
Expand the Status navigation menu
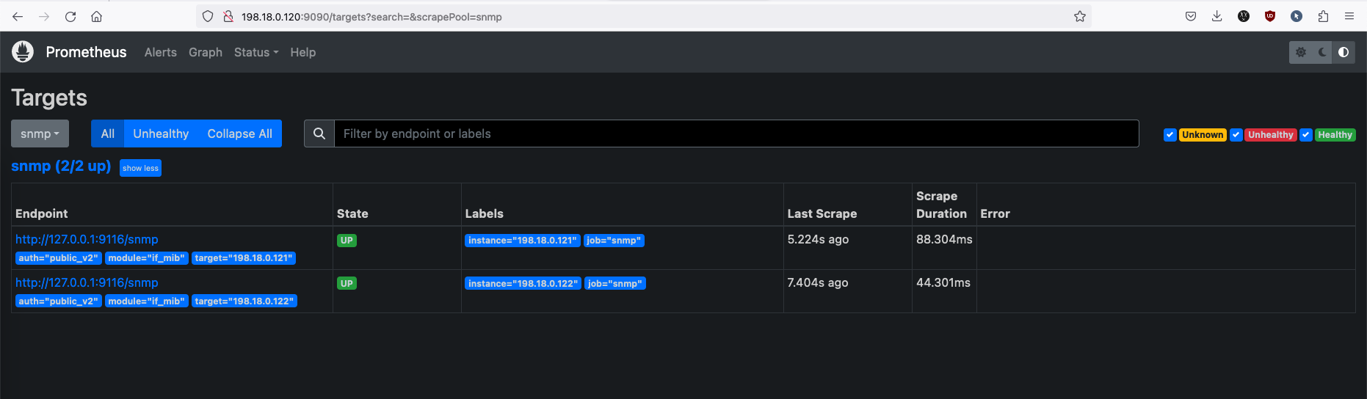[x=255, y=52]
